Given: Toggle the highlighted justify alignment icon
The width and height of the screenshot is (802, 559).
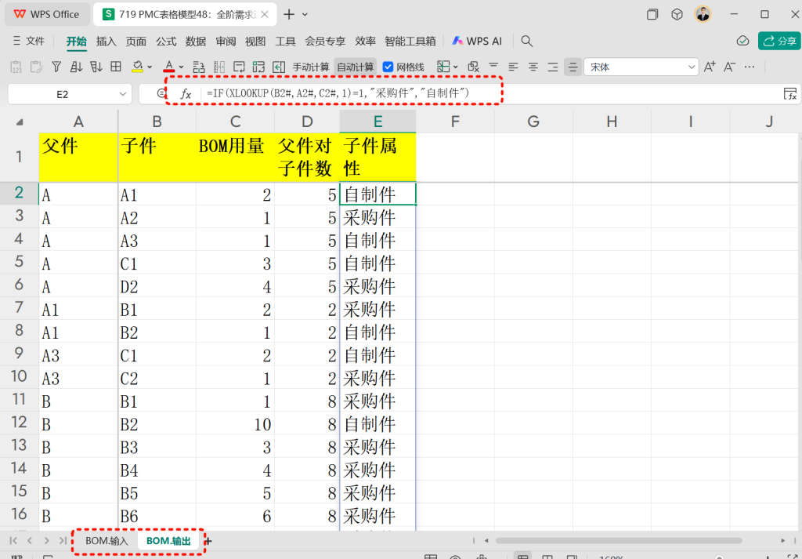Looking at the screenshot, I should click(x=573, y=67).
